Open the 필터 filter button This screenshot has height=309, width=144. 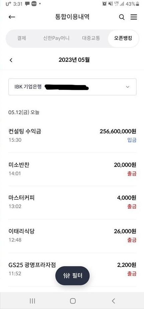tap(72, 276)
